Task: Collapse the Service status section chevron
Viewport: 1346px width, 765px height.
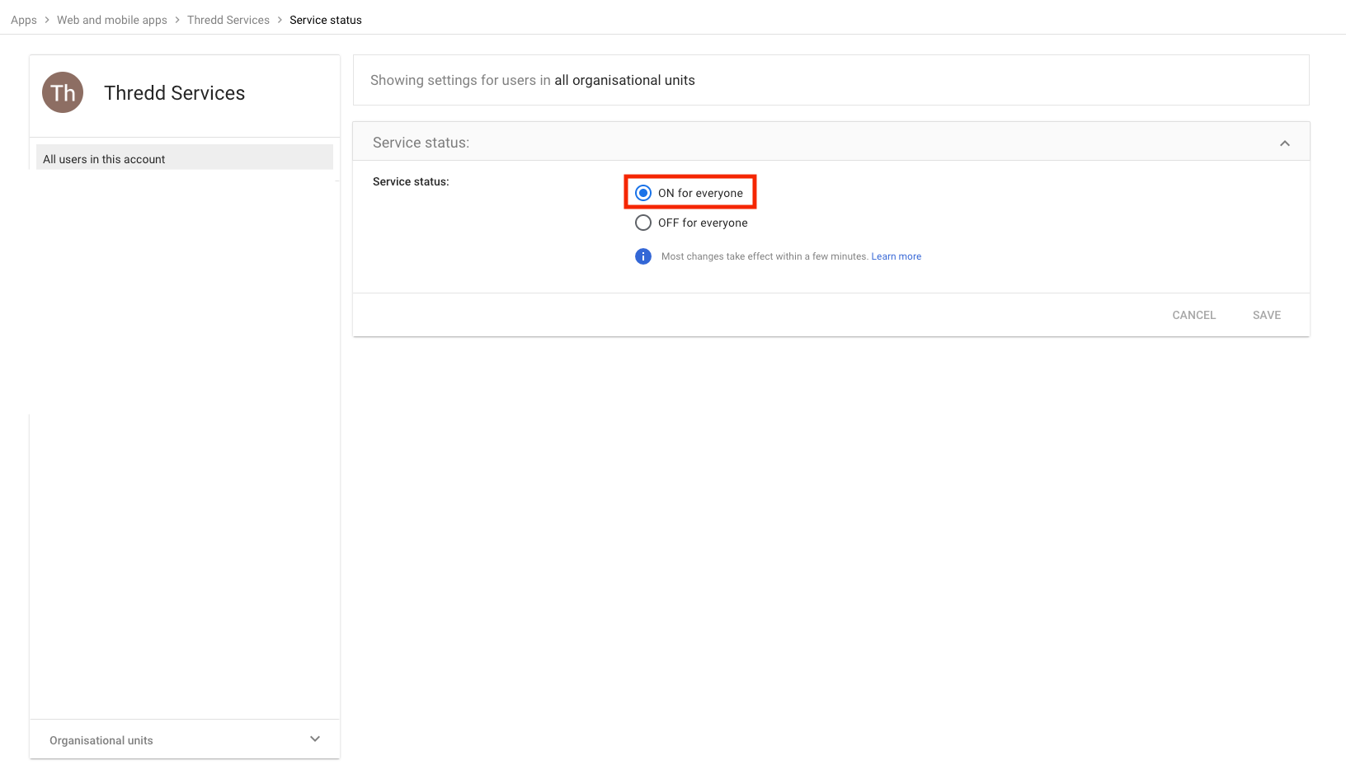Action: 1285,143
